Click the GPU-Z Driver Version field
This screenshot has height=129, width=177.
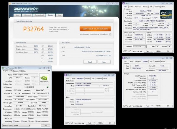tap(31, 109)
